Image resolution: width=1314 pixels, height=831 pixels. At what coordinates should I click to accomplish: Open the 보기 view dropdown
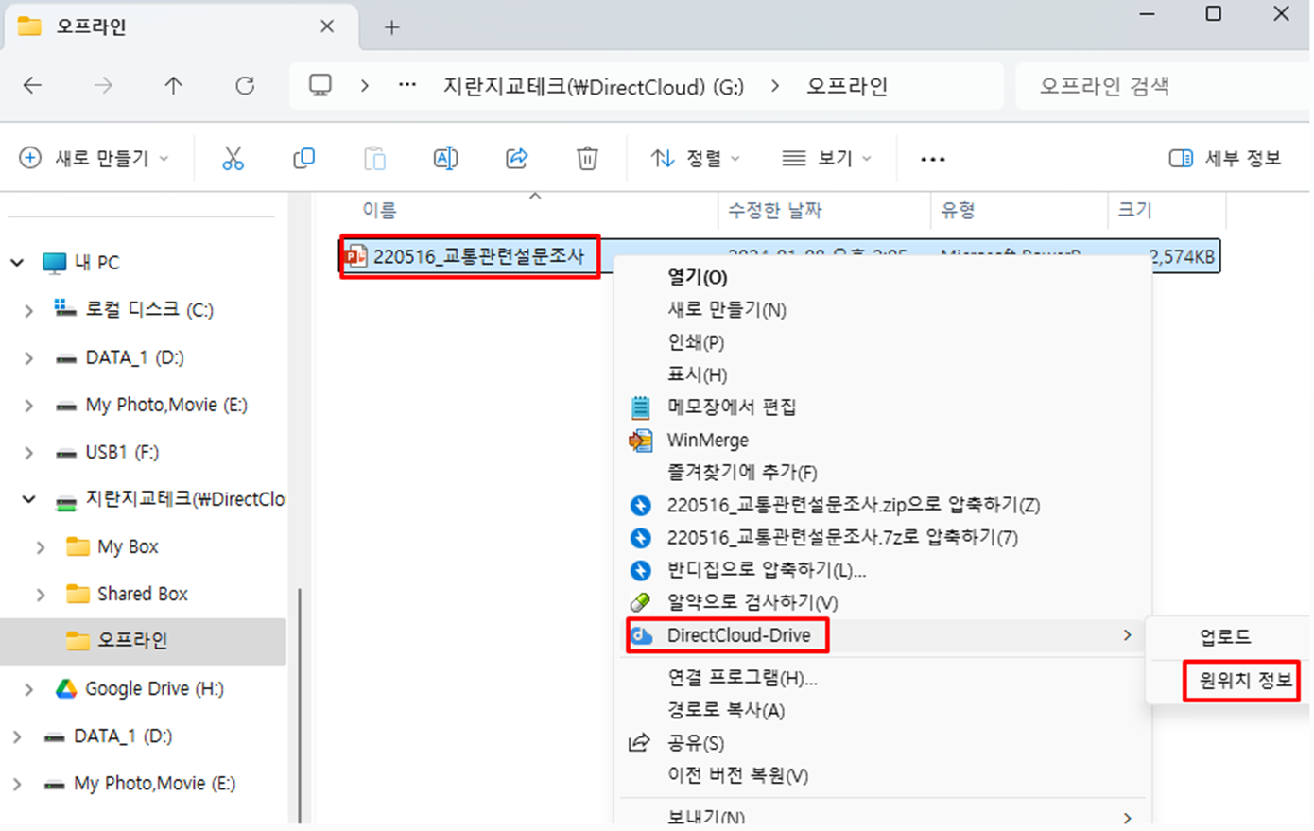pos(826,159)
